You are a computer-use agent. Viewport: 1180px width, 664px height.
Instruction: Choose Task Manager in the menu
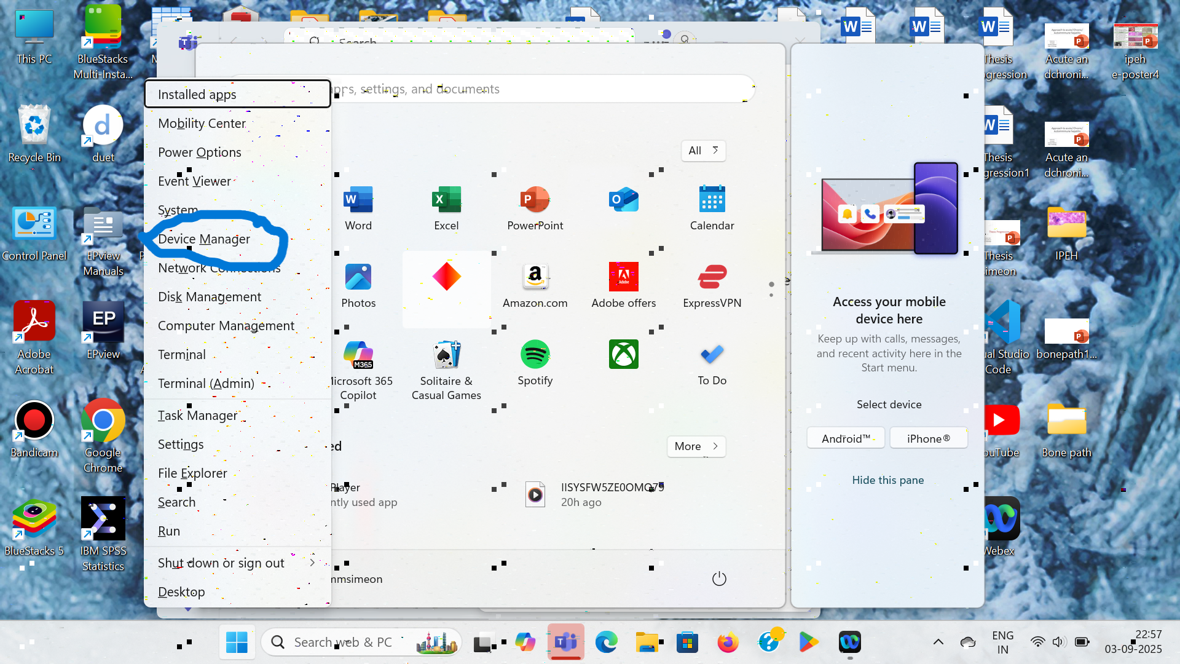197,416
